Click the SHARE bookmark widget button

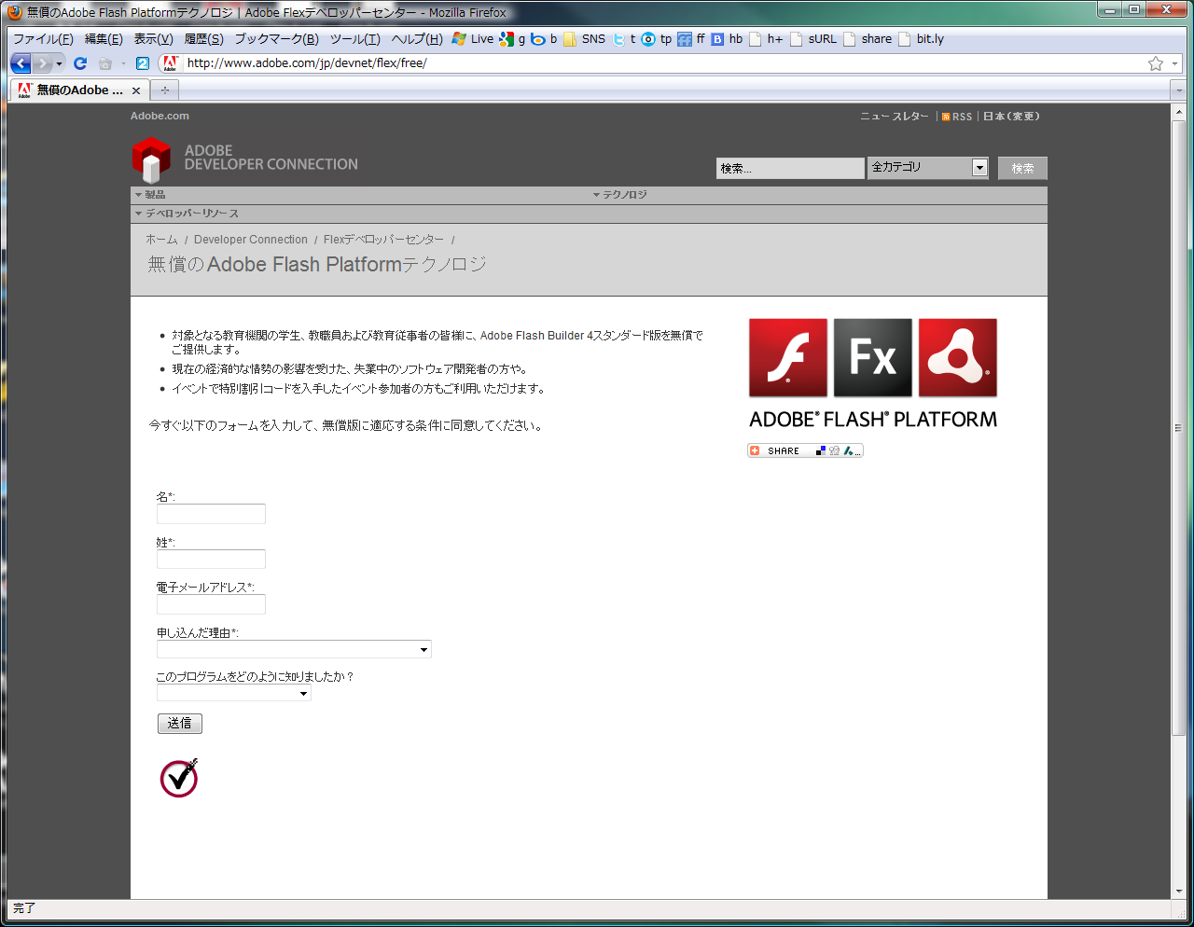point(805,450)
